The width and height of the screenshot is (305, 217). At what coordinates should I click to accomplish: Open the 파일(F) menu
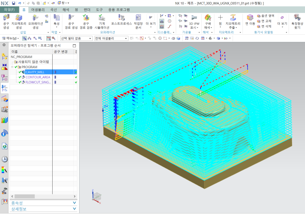pyautogui.click(x=9, y=10)
